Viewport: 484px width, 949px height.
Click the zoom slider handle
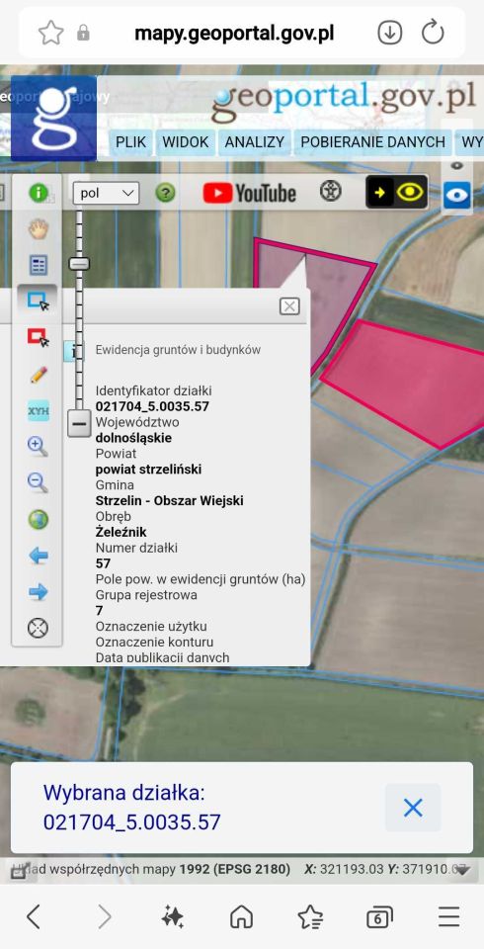pos(79,263)
